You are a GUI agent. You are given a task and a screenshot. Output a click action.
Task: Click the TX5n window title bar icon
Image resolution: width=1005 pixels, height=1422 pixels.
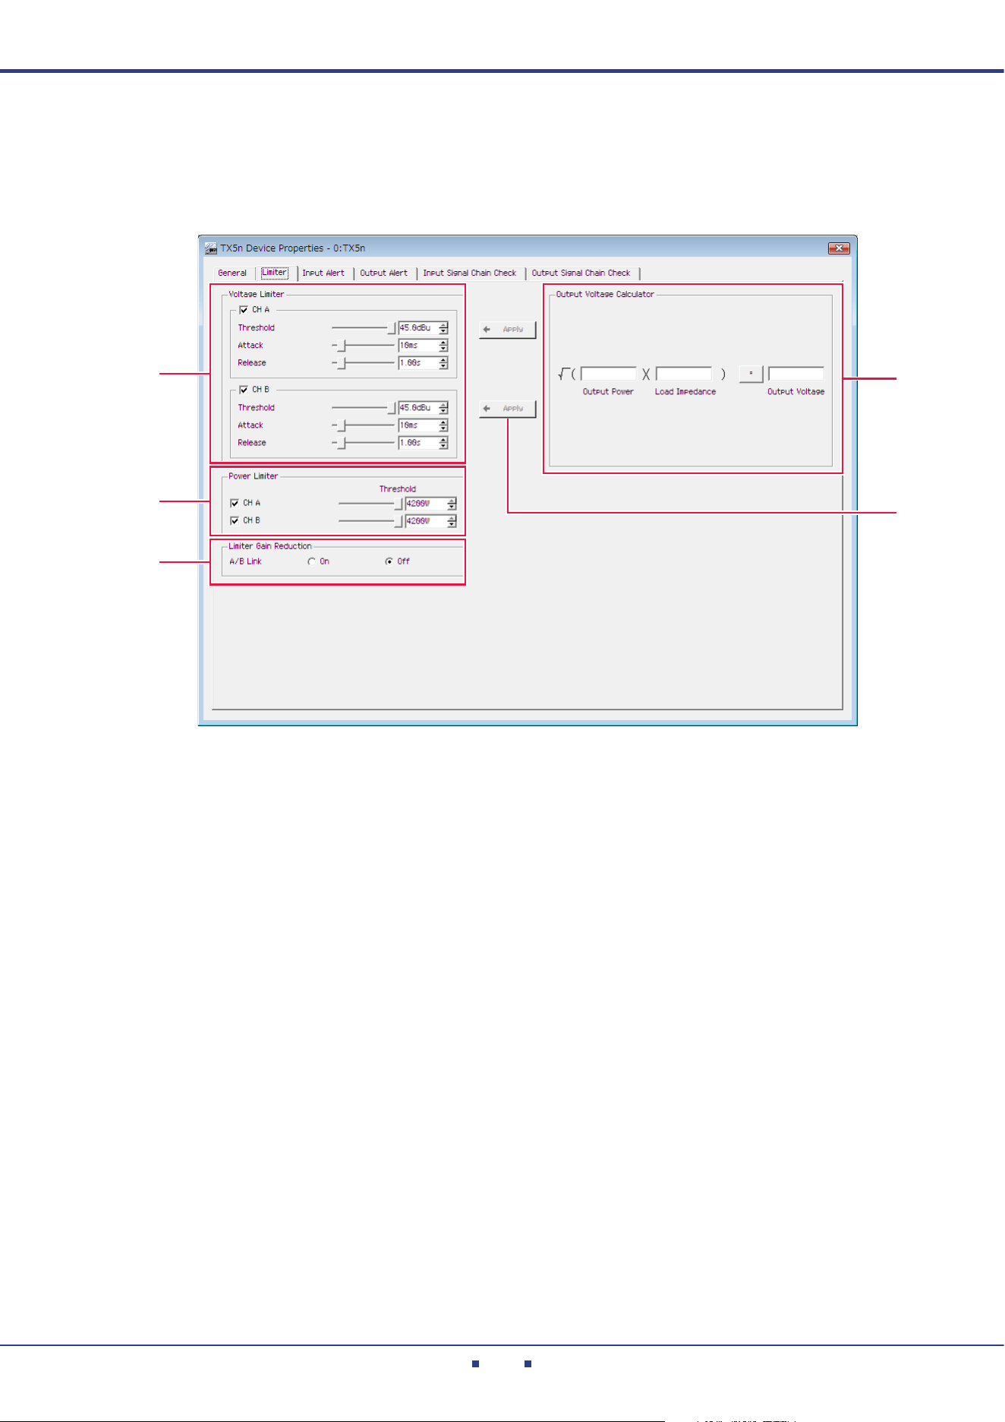(x=211, y=248)
